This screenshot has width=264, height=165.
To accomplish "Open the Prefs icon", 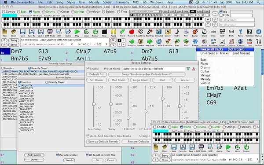I will coord(231,33).
